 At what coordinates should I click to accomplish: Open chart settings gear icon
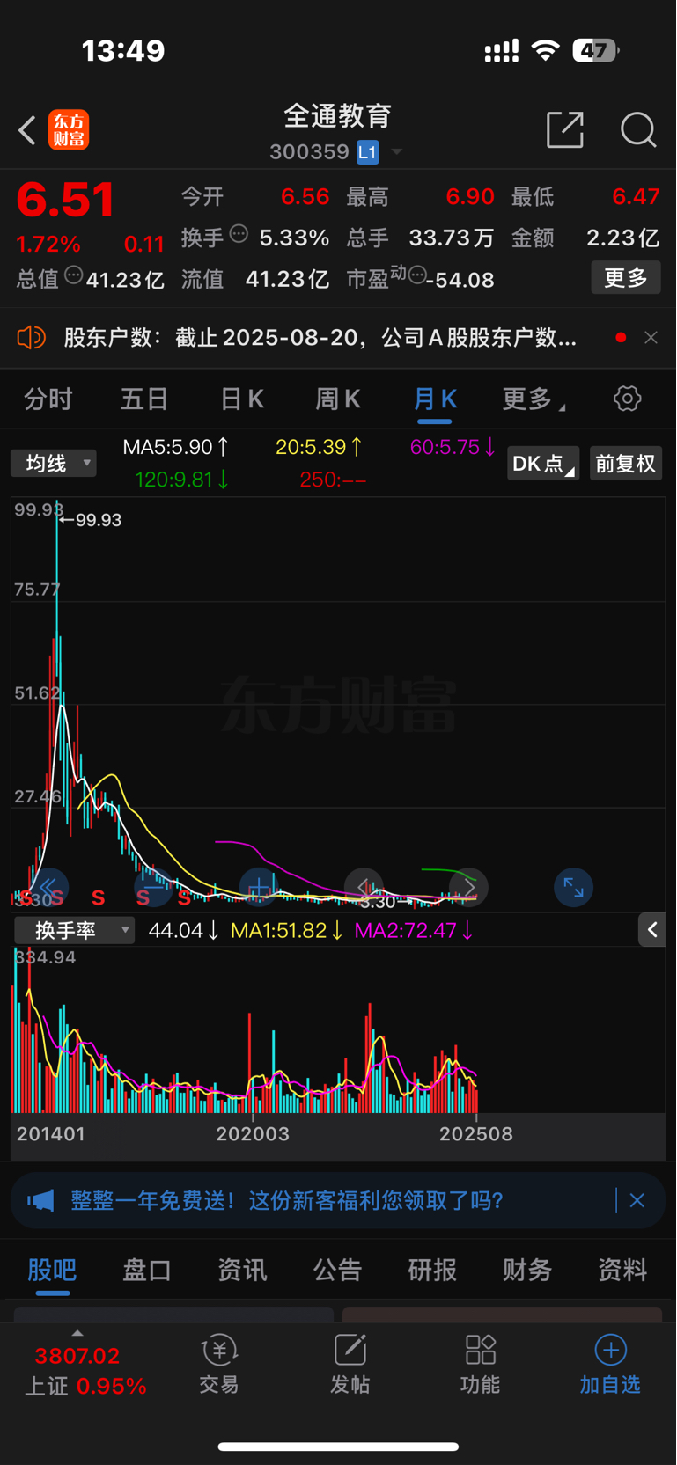coord(628,399)
